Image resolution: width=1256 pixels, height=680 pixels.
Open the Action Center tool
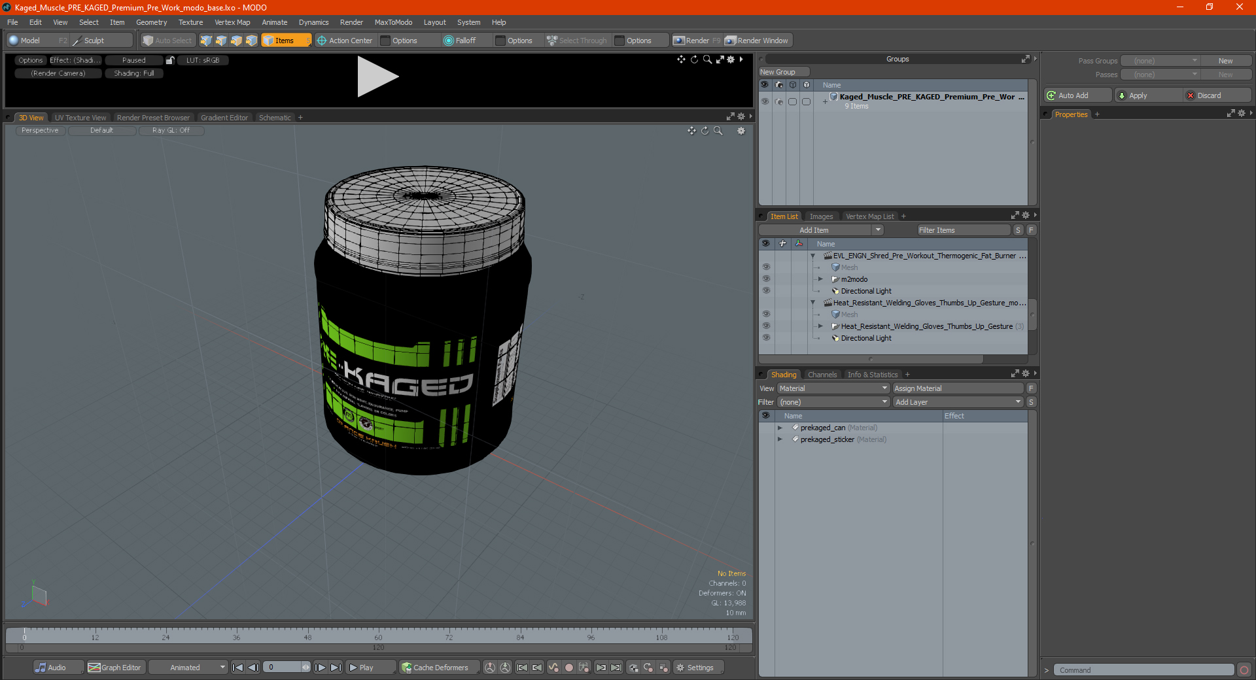[x=345, y=41]
